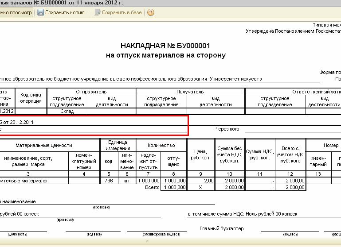Image resolution: width=341 pixels, height=247 pixels.
Task: Click the disabled Сохранить в базе icon
Action: [97, 12]
